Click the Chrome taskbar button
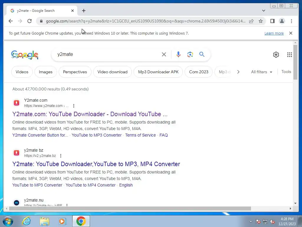 tap(81, 221)
